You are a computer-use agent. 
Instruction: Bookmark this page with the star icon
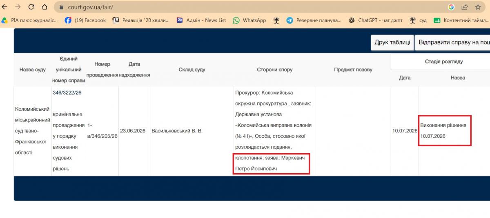478,7
